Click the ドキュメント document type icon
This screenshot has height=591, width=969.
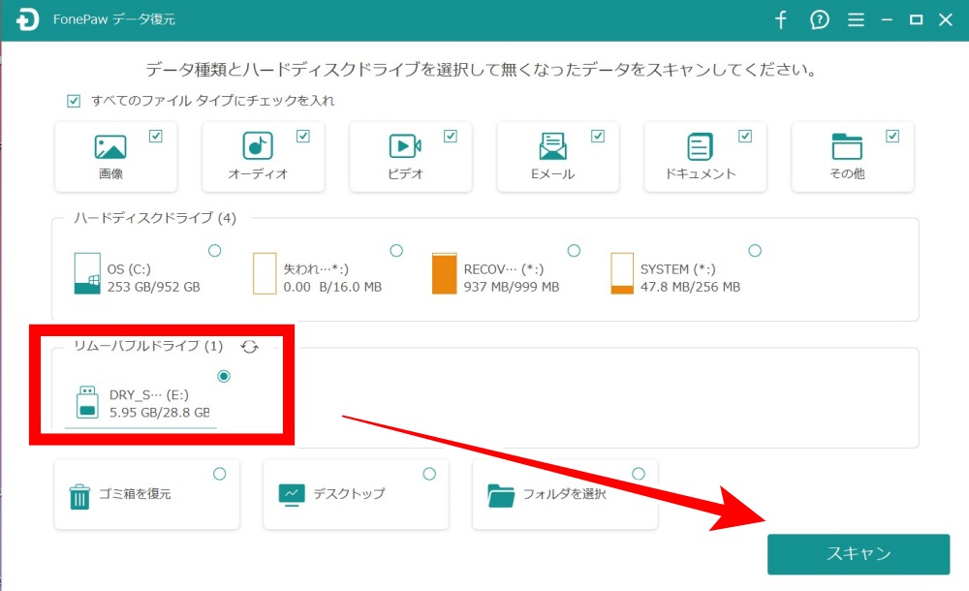tap(700, 146)
